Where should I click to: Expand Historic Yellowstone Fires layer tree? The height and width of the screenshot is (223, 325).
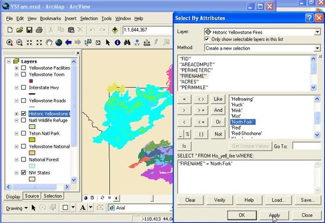tap(17, 114)
